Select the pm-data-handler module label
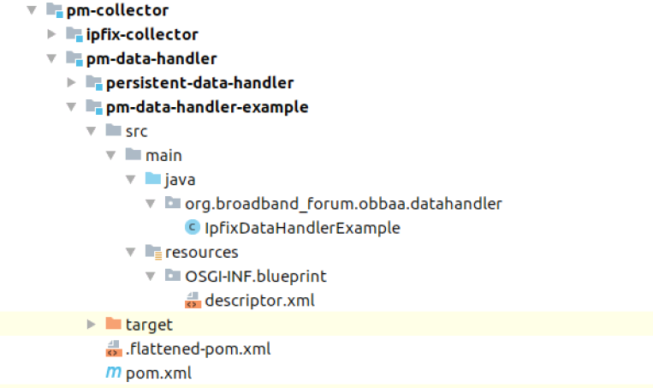This screenshot has height=388, width=653. 151,59
